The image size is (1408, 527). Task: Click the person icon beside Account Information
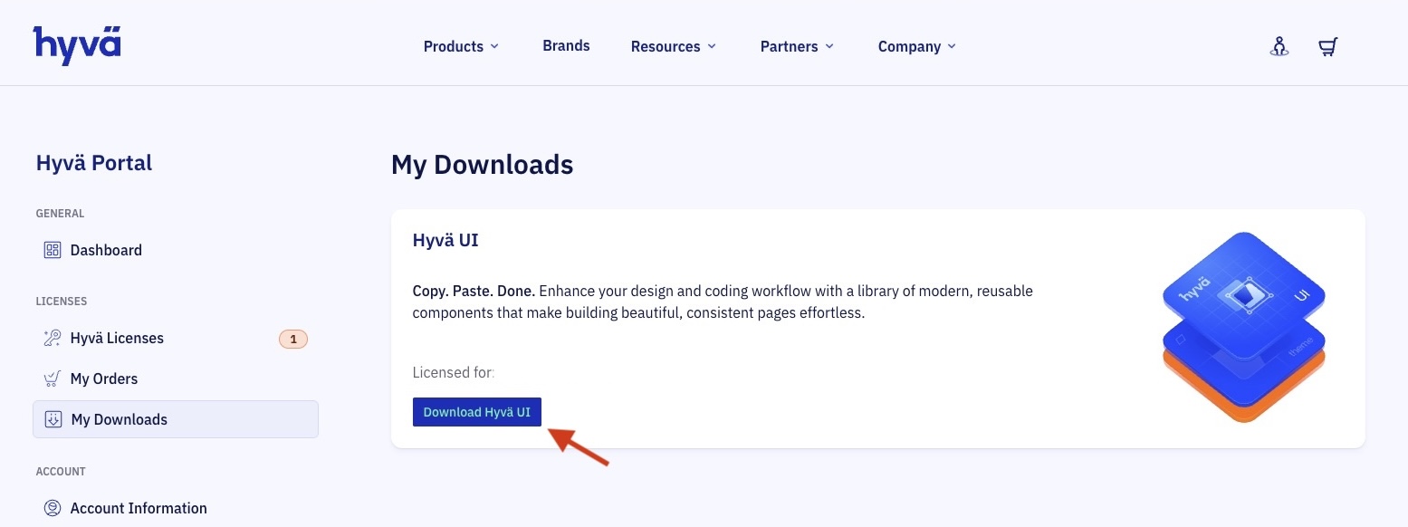click(x=52, y=507)
